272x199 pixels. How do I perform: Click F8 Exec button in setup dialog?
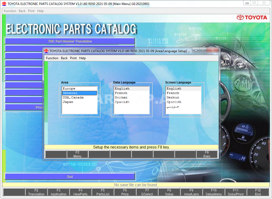207,154
